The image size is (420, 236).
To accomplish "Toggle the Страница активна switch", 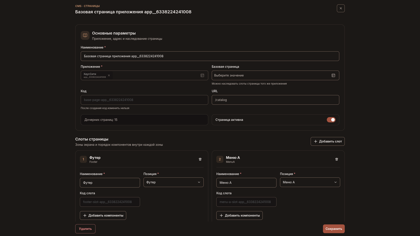I will (331, 120).
